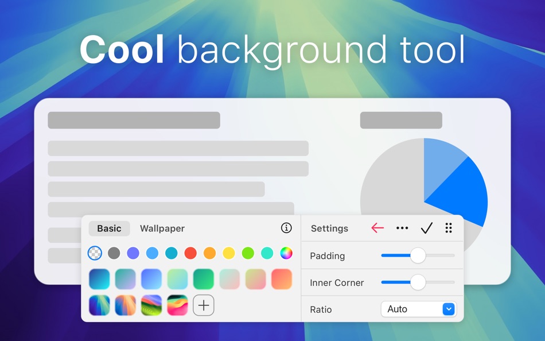Pick the pink waves dark wallpaper thumbnail

click(178, 305)
